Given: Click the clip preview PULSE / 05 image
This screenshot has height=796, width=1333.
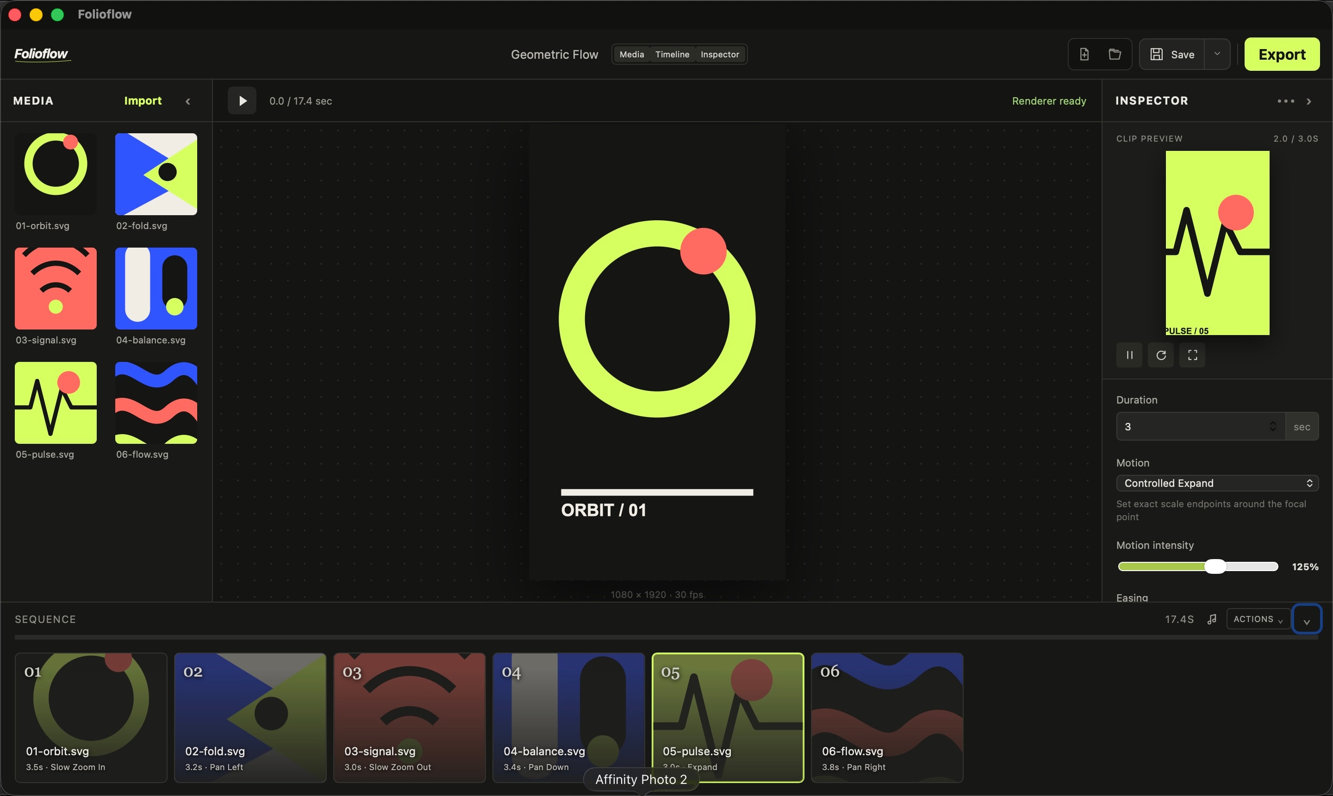Looking at the screenshot, I should tap(1217, 243).
